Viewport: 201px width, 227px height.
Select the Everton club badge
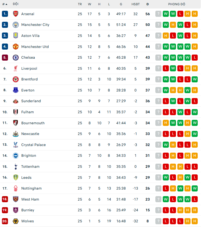(x=15, y=90)
